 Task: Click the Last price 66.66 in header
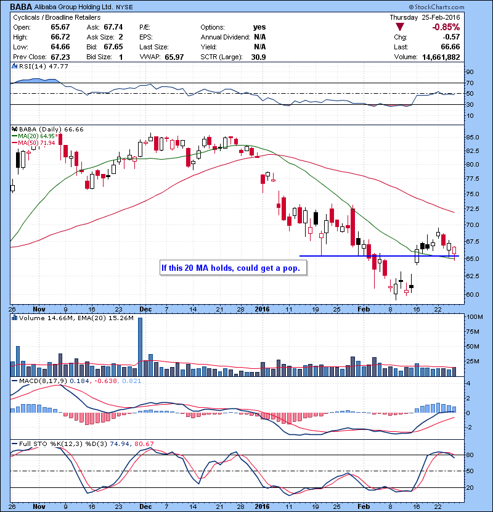(450, 47)
